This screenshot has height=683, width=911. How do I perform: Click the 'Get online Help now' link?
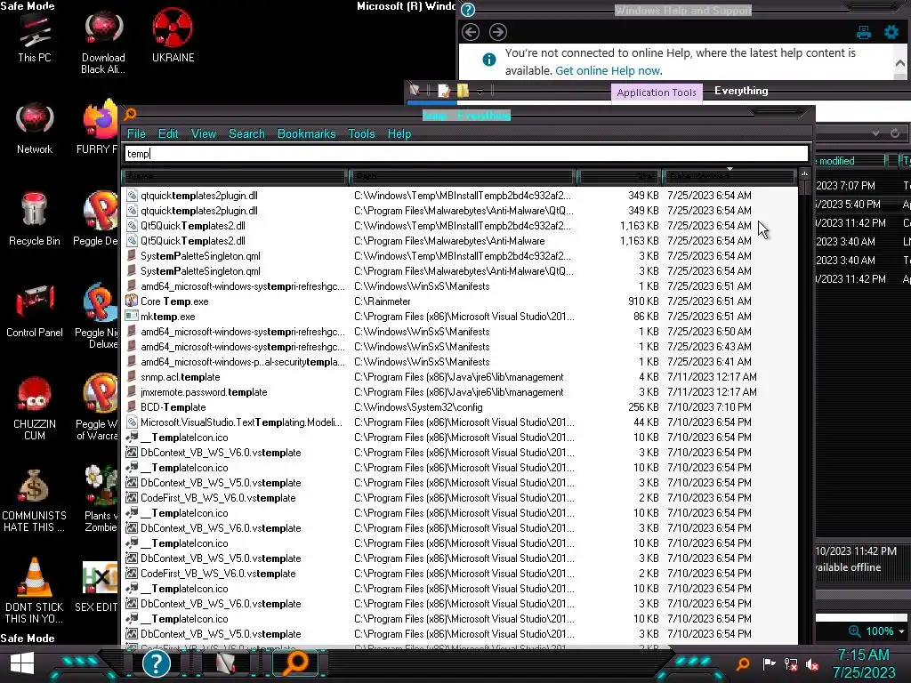point(609,71)
